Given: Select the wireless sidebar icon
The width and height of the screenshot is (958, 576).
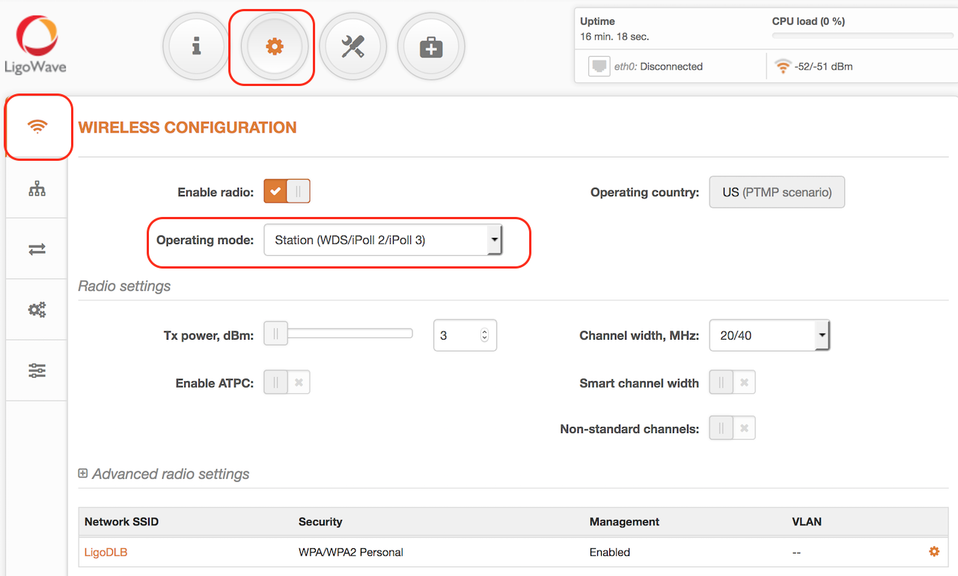Looking at the screenshot, I should pyautogui.click(x=37, y=126).
